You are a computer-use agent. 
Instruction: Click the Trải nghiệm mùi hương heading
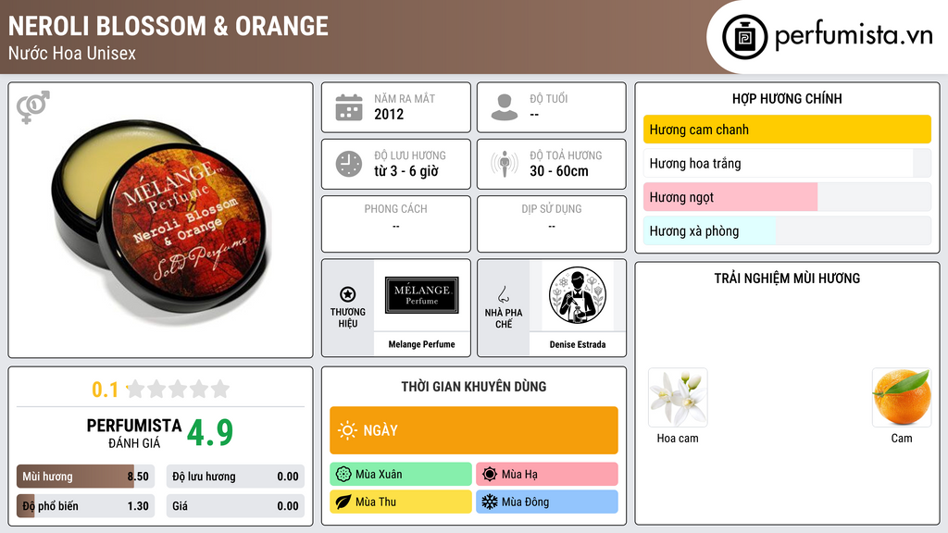pos(787,278)
